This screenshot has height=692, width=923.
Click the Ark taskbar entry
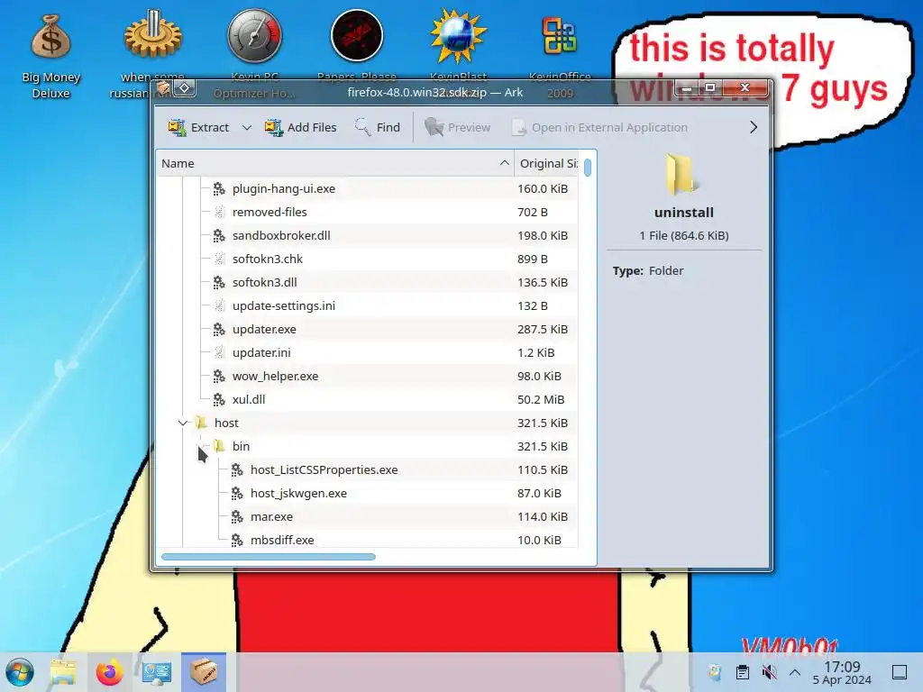(x=204, y=672)
